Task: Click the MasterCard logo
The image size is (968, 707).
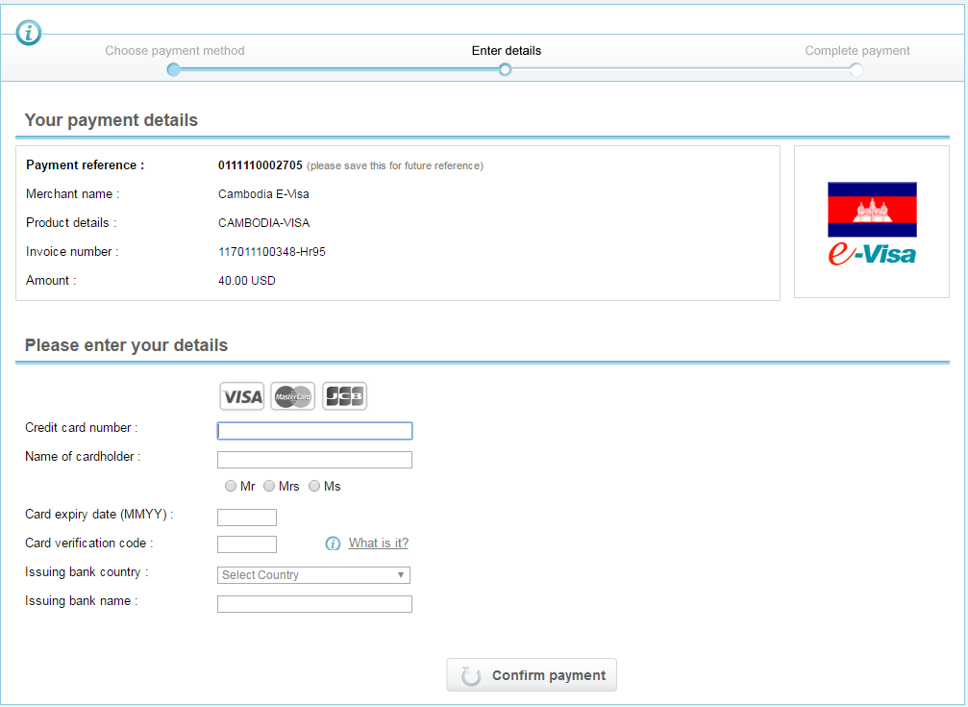Action: pos(292,396)
